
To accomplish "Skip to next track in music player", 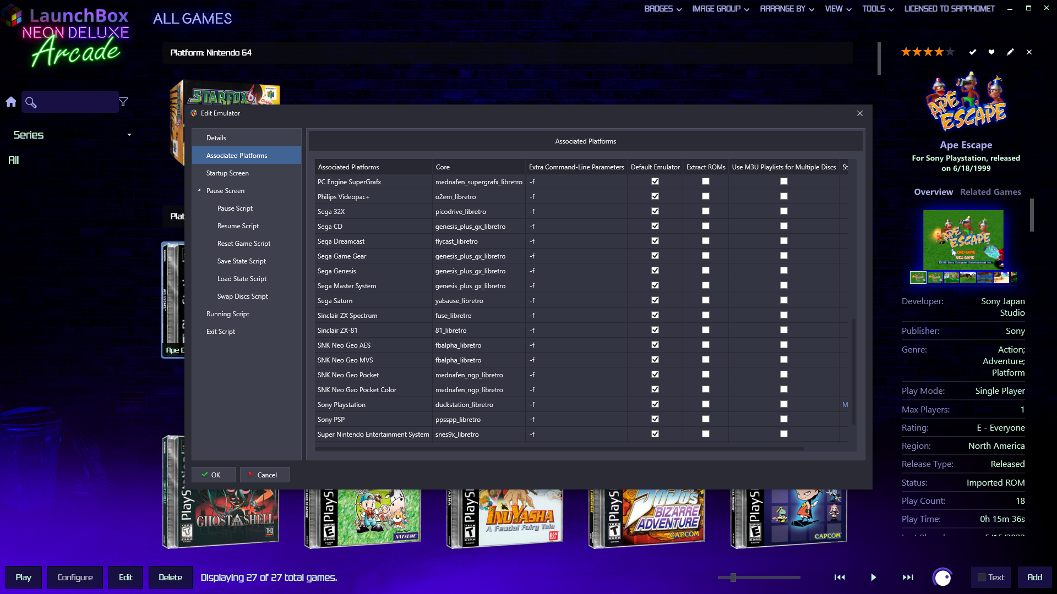I will pyautogui.click(x=908, y=577).
